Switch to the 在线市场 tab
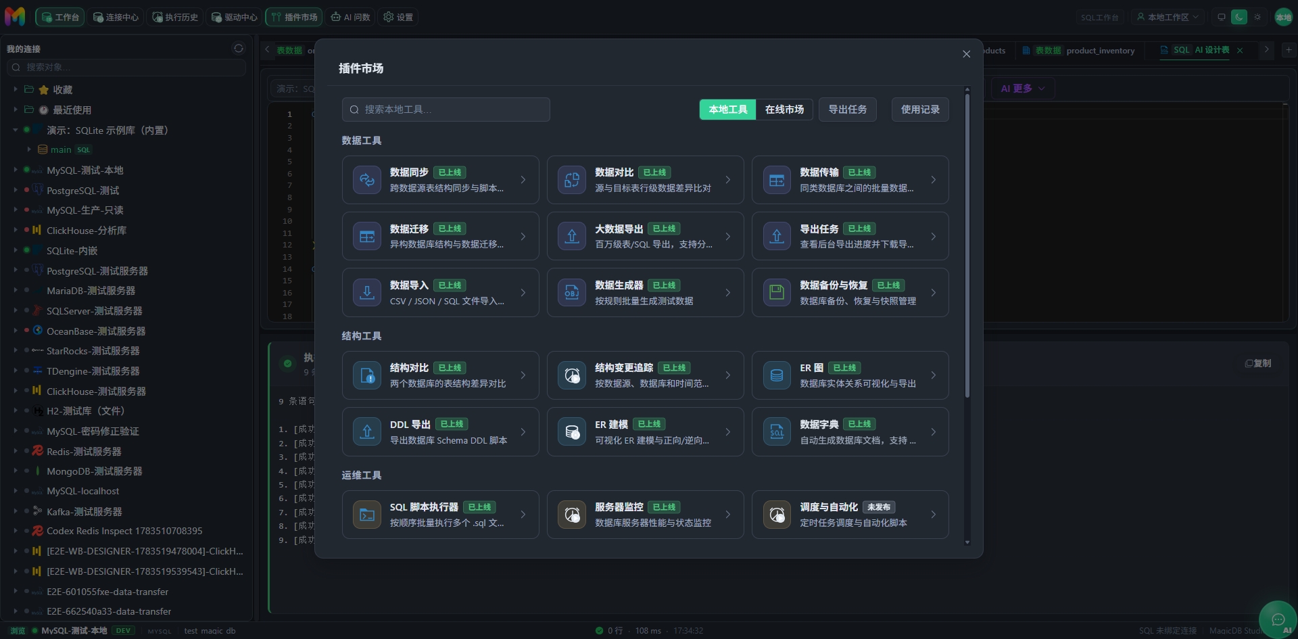 coord(784,110)
